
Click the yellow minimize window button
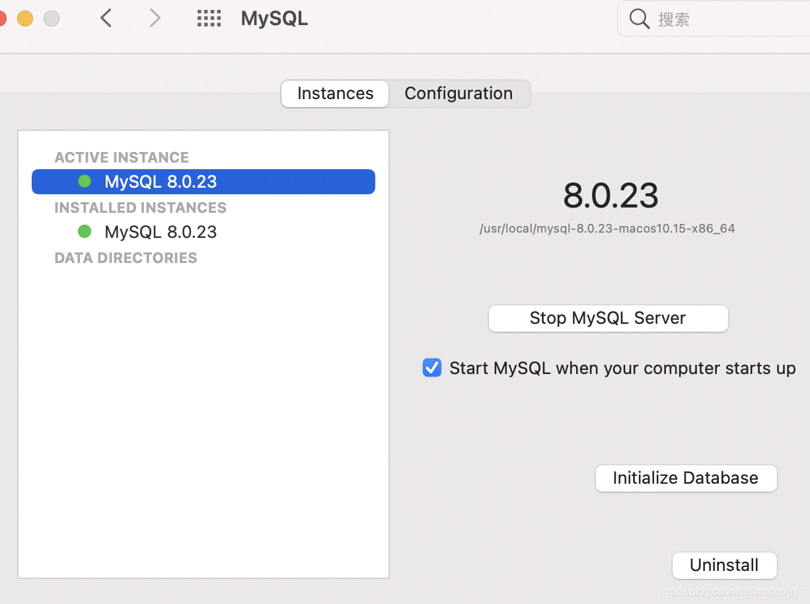[x=25, y=19]
